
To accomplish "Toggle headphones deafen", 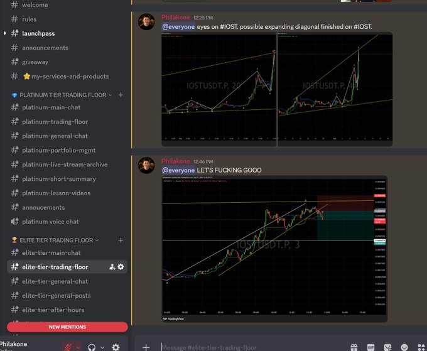I will (92, 347).
